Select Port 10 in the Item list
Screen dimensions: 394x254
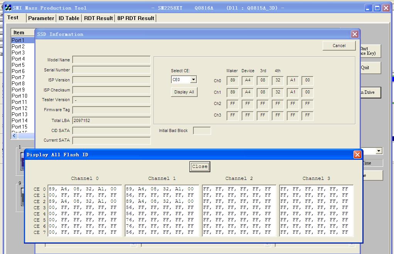coord(23,96)
